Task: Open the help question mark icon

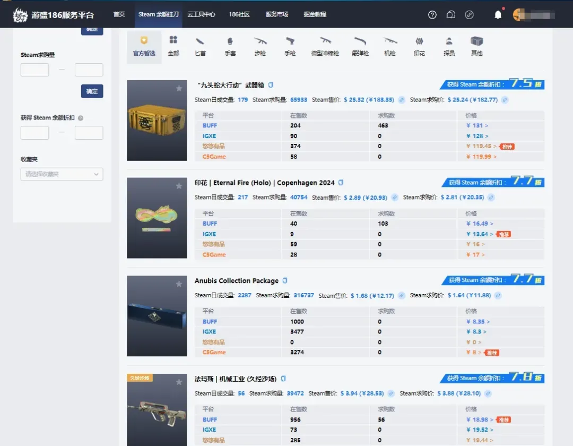Action: coord(432,15)
